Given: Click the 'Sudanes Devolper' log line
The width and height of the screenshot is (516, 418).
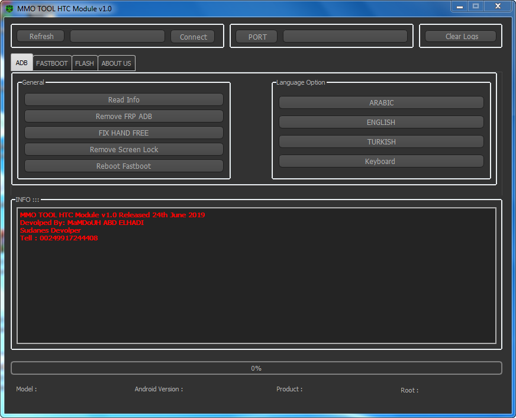Looking at the screenshot, I should coord(50,230).
